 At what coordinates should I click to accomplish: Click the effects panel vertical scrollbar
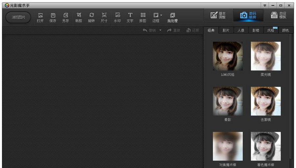pyautogui.click(x=291, y=97)
